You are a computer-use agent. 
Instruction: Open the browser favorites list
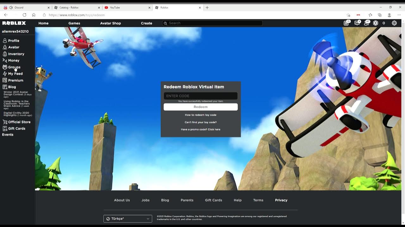coord(370,15)
